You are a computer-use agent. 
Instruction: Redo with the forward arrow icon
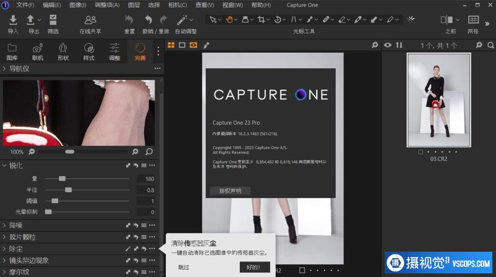coord(163,20)
